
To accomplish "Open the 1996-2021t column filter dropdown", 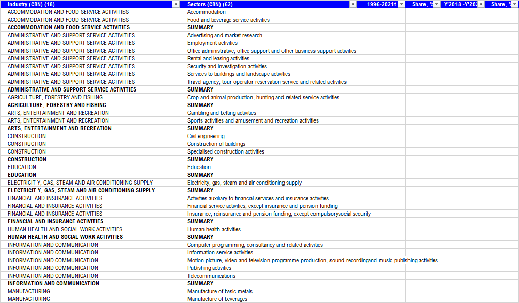I will pyautogui.click(x=401, y=4).
